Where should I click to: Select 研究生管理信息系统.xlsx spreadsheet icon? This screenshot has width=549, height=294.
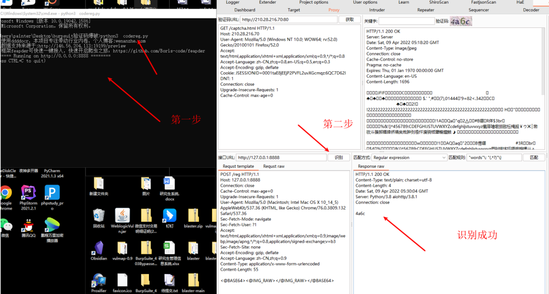pyautogui.click(x=169, y=248)
